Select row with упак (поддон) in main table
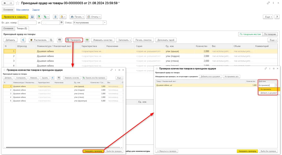Viewport: 282px width, 155px height. pyautogui.click(x=140, y=56)
